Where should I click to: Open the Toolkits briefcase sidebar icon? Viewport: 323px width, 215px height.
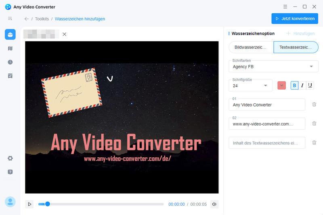(x=10, y=34)
